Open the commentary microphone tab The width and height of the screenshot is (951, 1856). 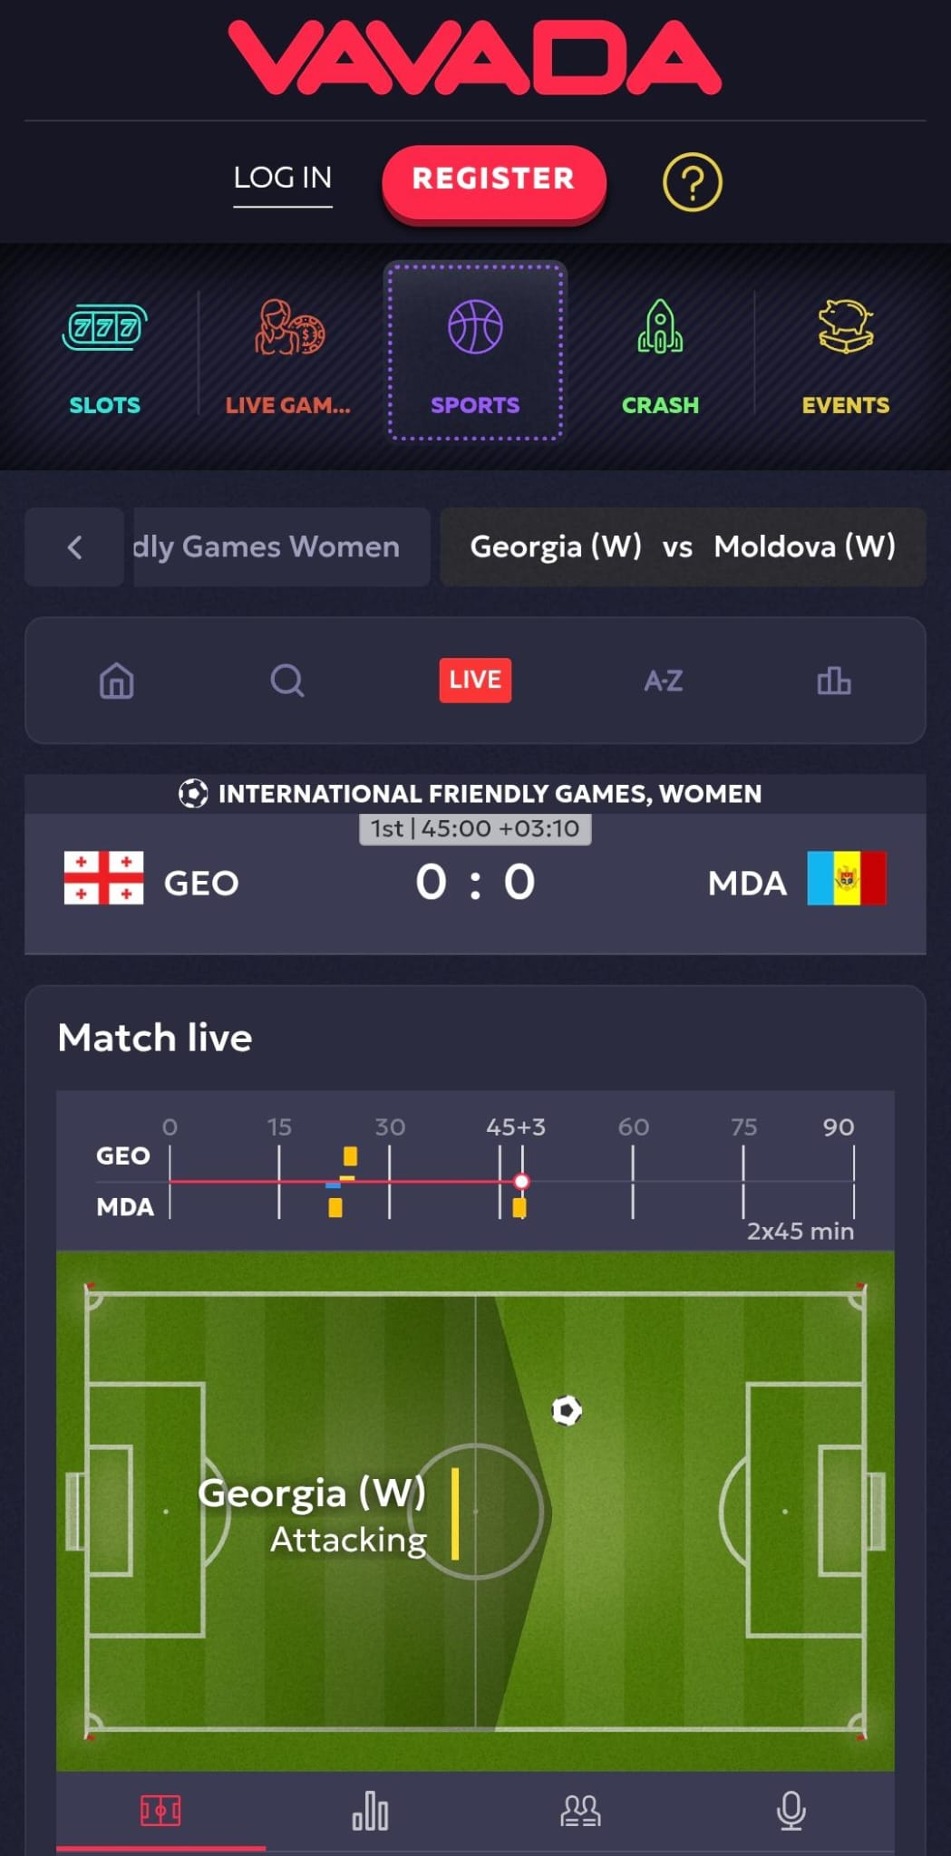point(791,1811)
